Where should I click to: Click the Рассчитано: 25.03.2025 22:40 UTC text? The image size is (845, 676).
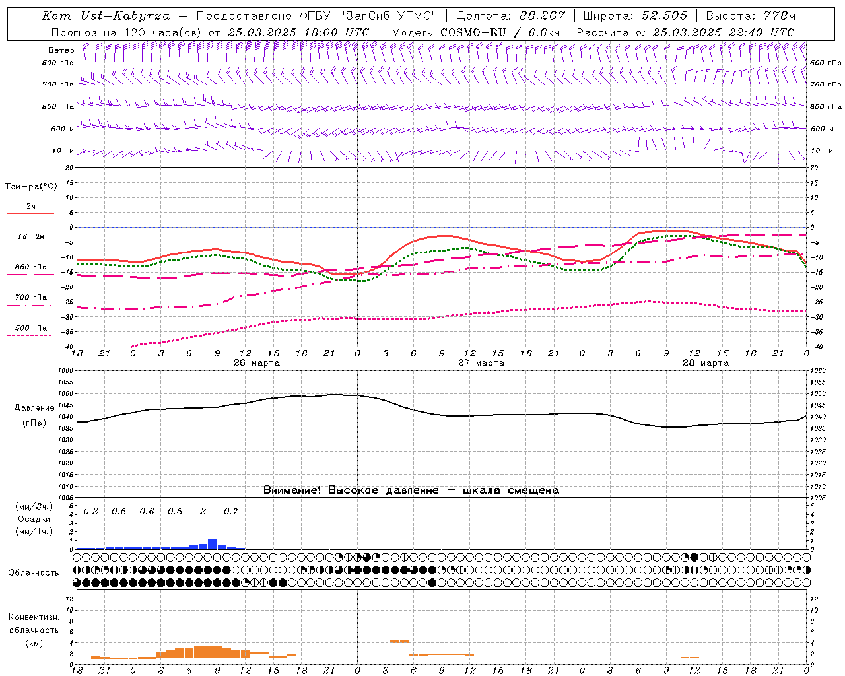pyautogui.click(x=685, y=32)
